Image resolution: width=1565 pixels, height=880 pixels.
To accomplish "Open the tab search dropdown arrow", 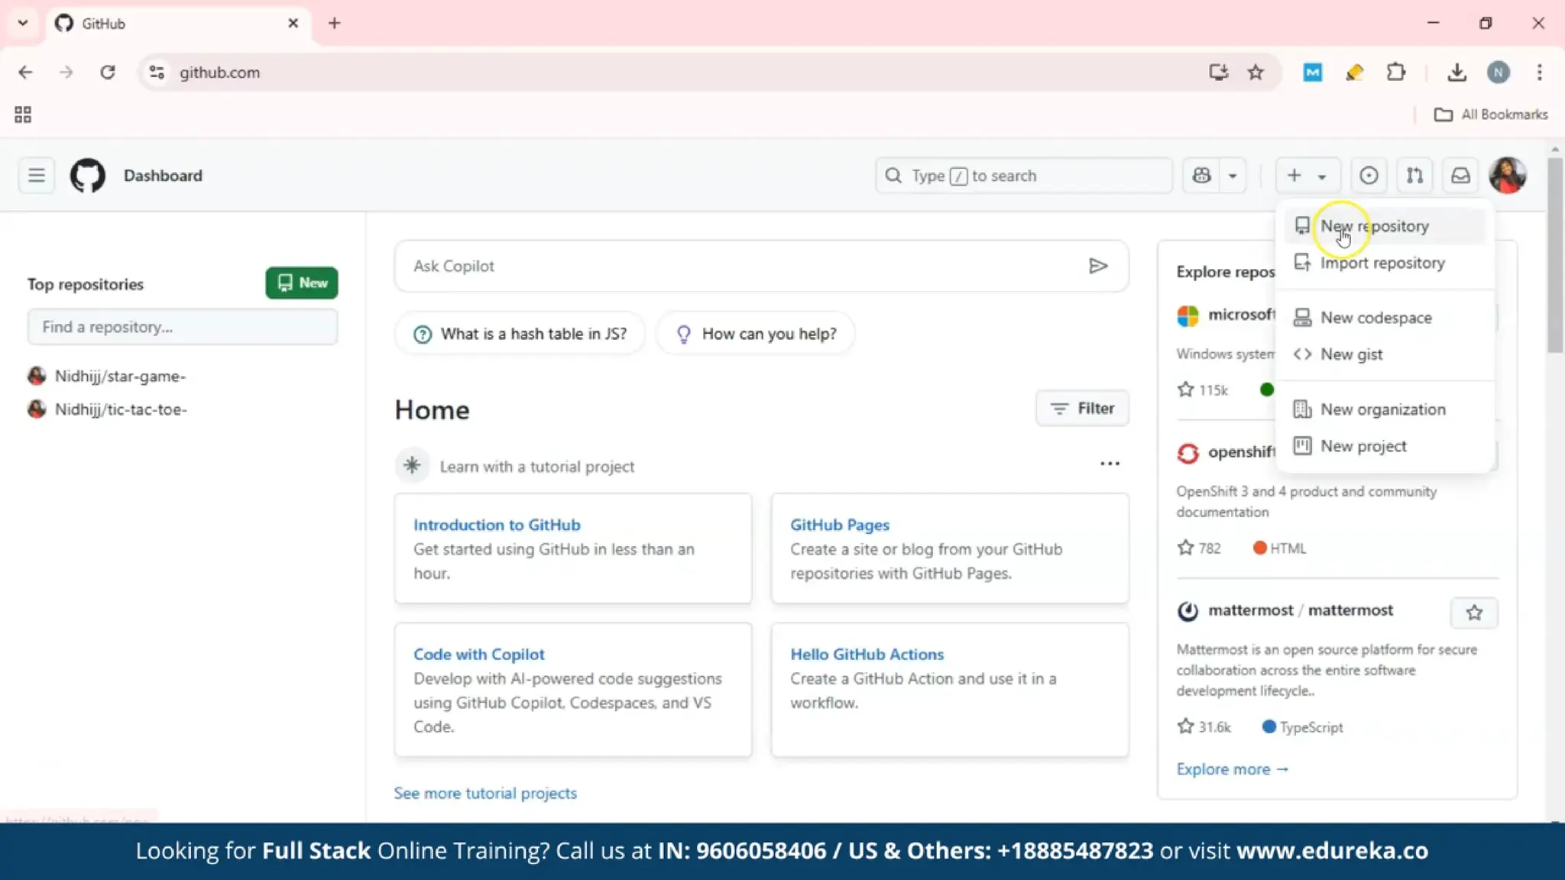I will point(23,24).
